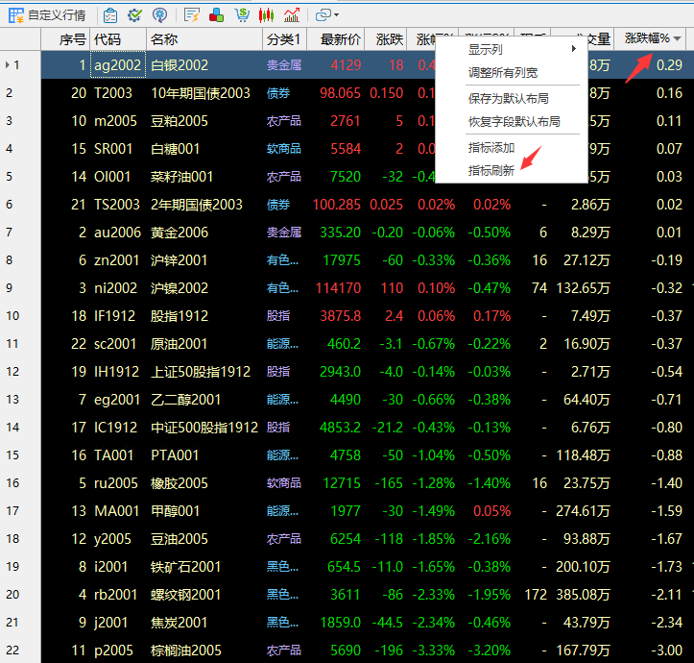Screen dimensions: 694x663
Task: Click the 乙二醇2001 name cell
Action: tap(185, 400)
